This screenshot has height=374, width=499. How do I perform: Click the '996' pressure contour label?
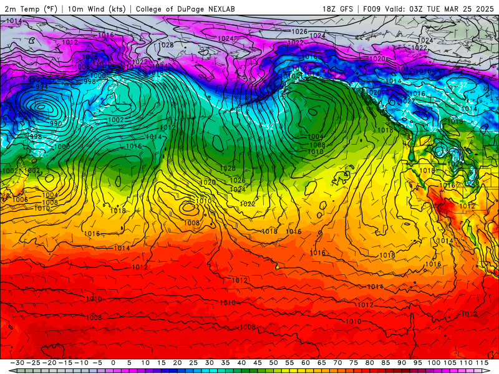(x=34, y=80)
